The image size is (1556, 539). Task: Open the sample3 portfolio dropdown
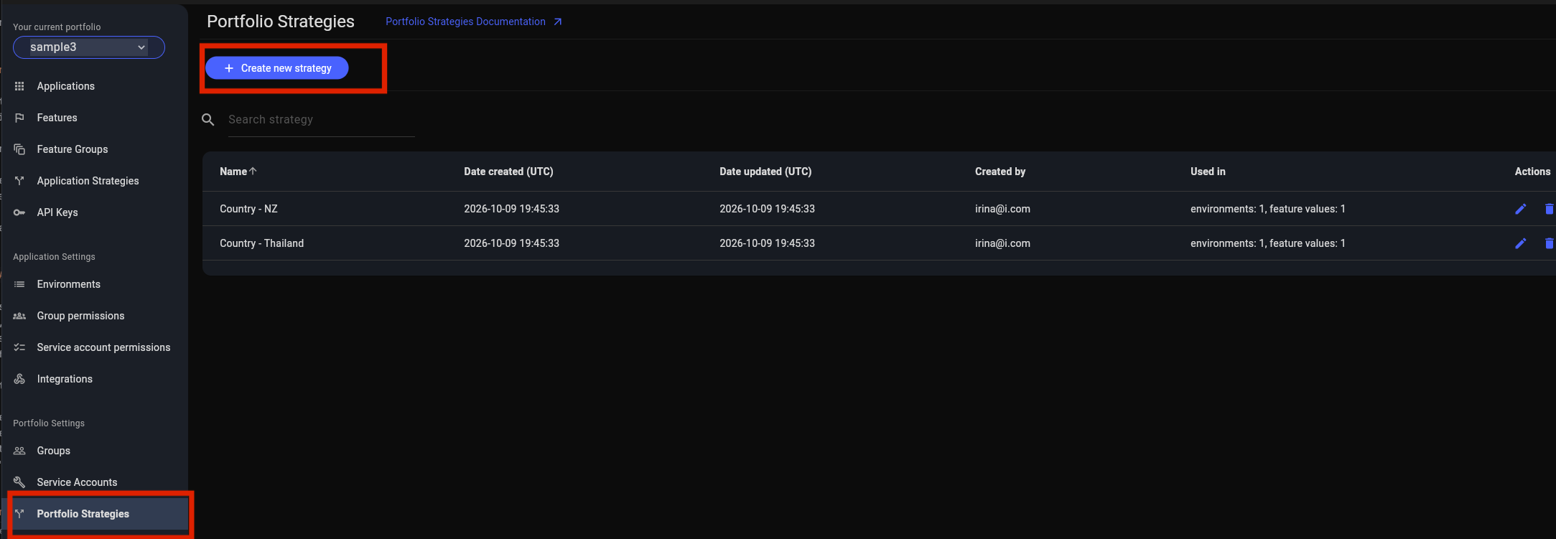pos(89,47)
